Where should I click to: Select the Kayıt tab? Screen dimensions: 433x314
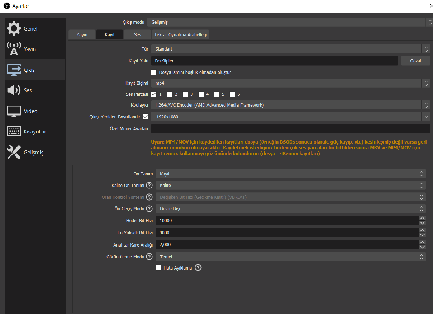coord(110,35)
